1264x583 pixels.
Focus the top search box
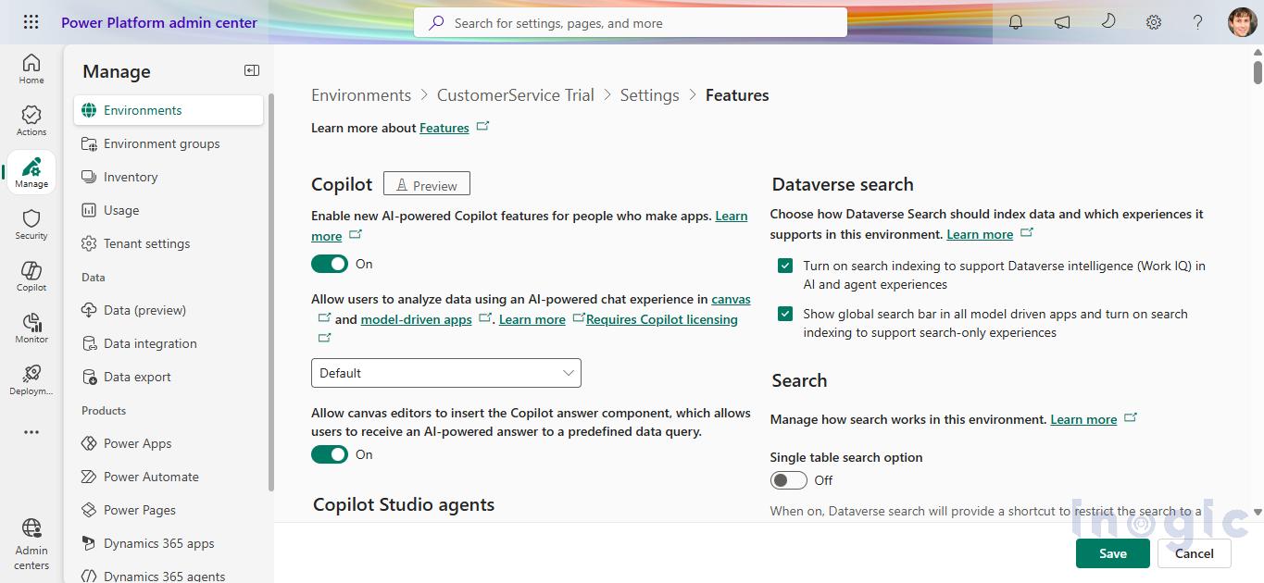point(631,23)
